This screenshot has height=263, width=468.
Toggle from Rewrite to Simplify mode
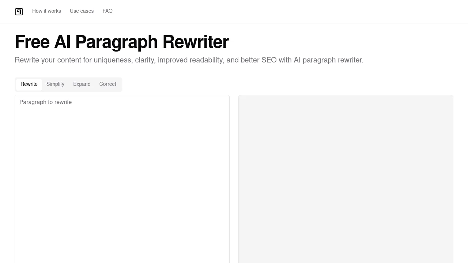tap(55, 84)
